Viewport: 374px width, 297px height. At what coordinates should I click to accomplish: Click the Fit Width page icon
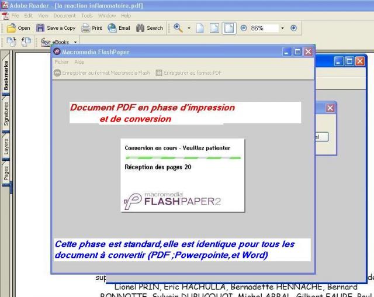(x=229, y=28)
